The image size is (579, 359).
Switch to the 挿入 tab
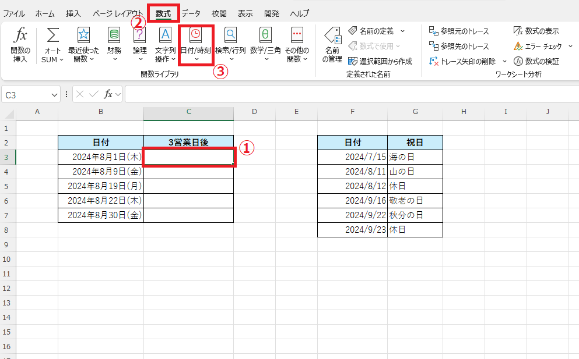pyautogui.click(x=73, y=13)
